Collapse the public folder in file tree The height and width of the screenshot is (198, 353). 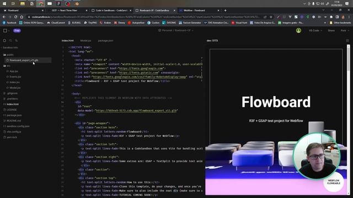point(8,55)
